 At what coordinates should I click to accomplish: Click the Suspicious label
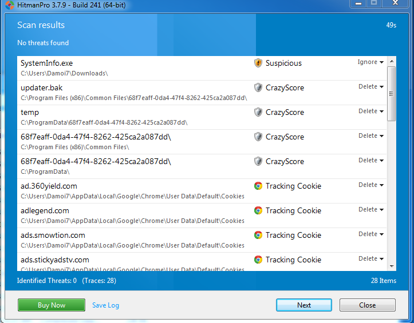tap(283, 63)
